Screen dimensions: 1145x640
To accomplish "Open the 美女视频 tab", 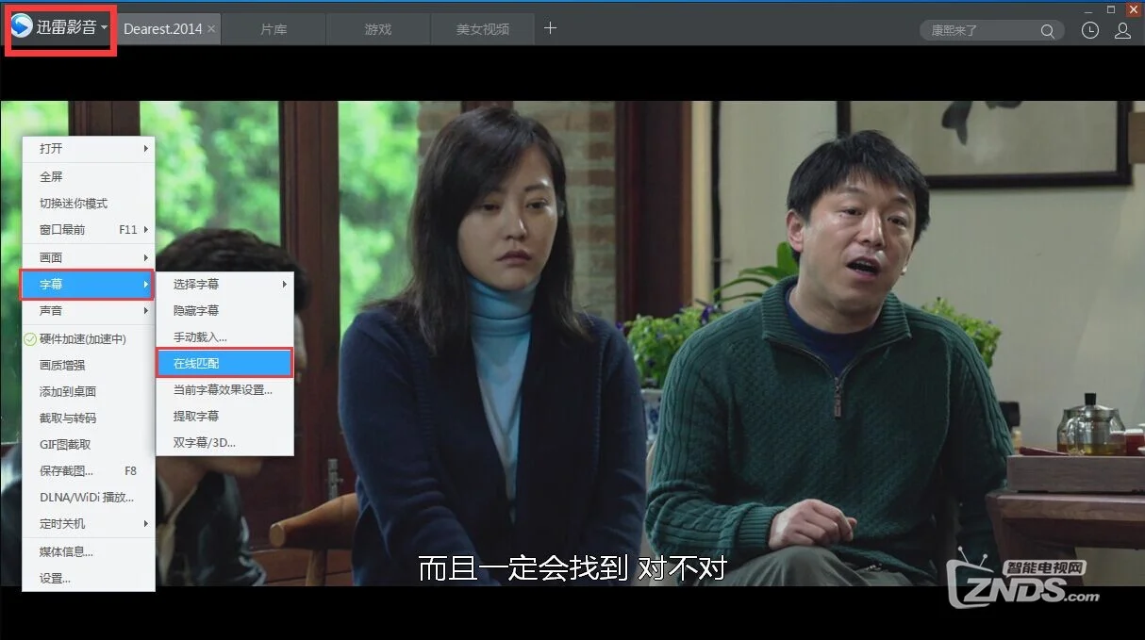I will point(482,29).
